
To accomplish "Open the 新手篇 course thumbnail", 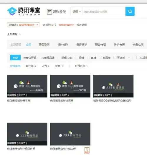I will click(27, 86).
